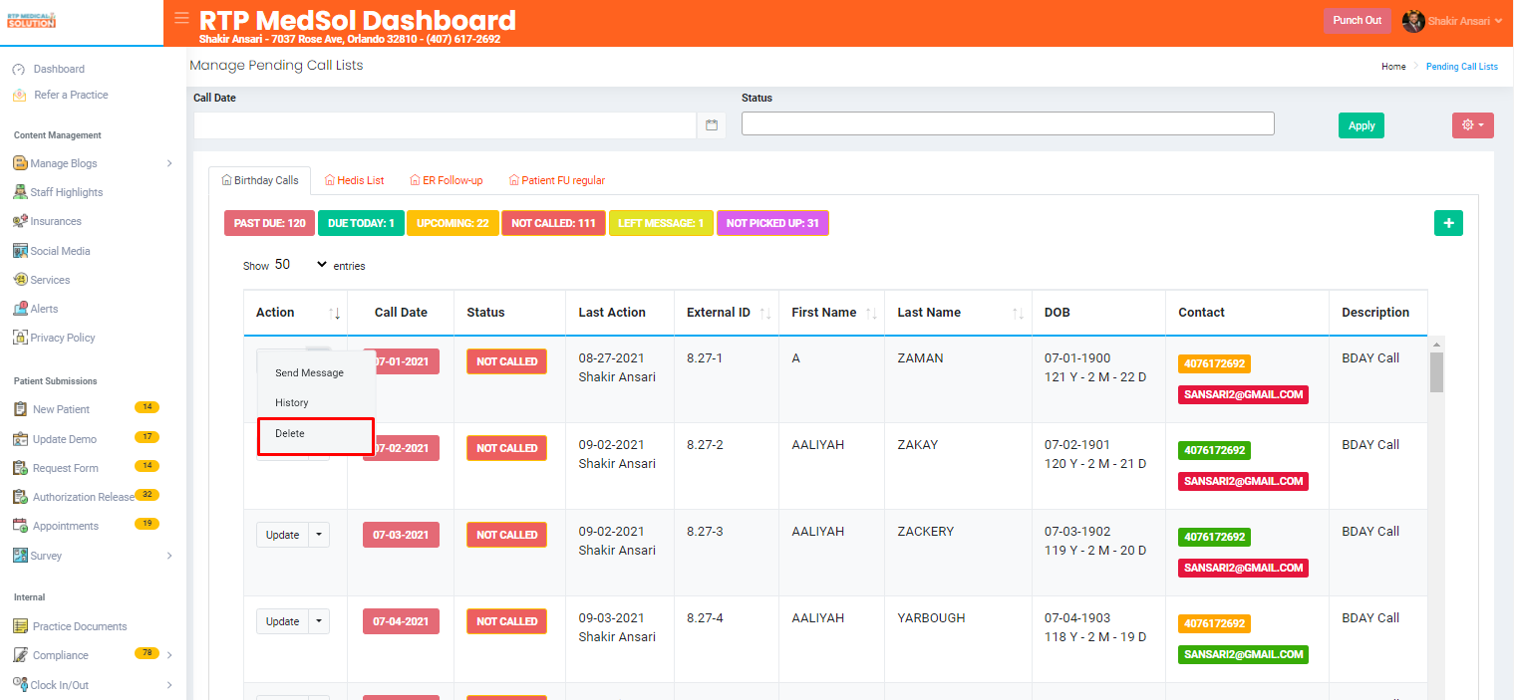This screenshot has height=700, width=1514.
Task: Expand Manage Blogs sidebar menu
Action: point(93,163)
